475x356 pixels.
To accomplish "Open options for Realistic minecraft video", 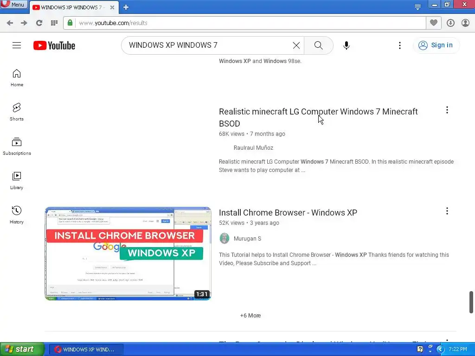I will (447, 110).
